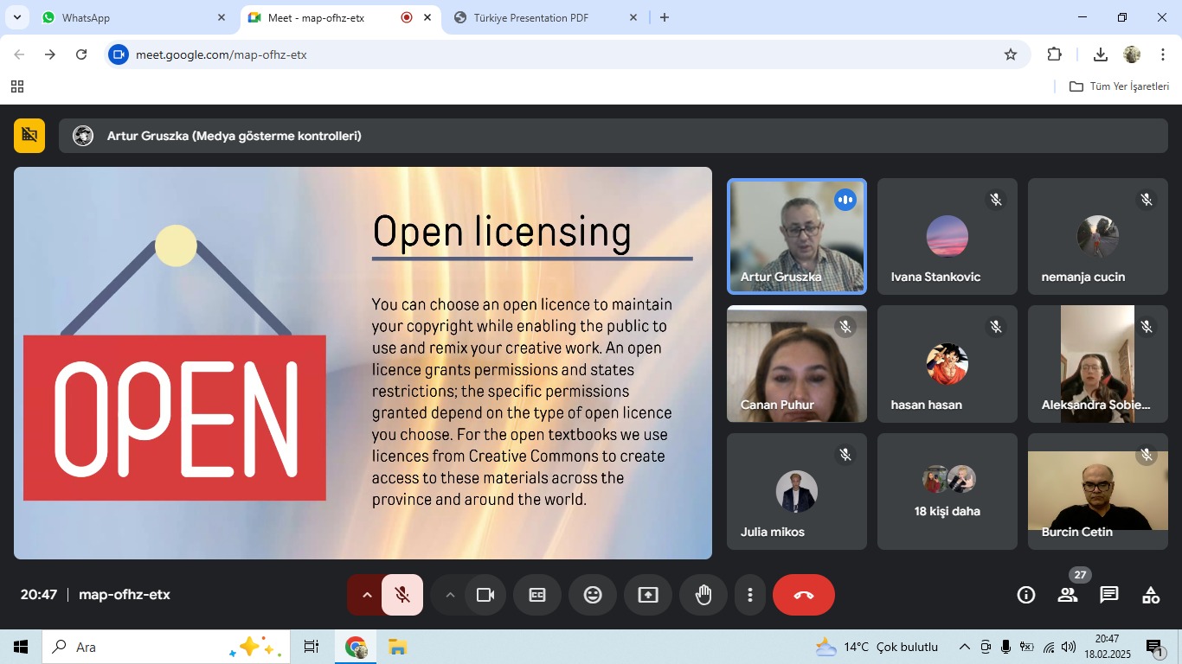This screenshot has height=664, width=1182.
Task: Click the red leave call button
Action: [x=804, y=595]
